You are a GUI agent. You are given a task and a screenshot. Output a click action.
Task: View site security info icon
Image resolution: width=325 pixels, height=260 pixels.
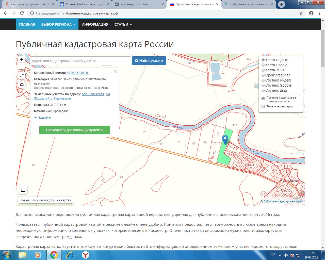32,13
